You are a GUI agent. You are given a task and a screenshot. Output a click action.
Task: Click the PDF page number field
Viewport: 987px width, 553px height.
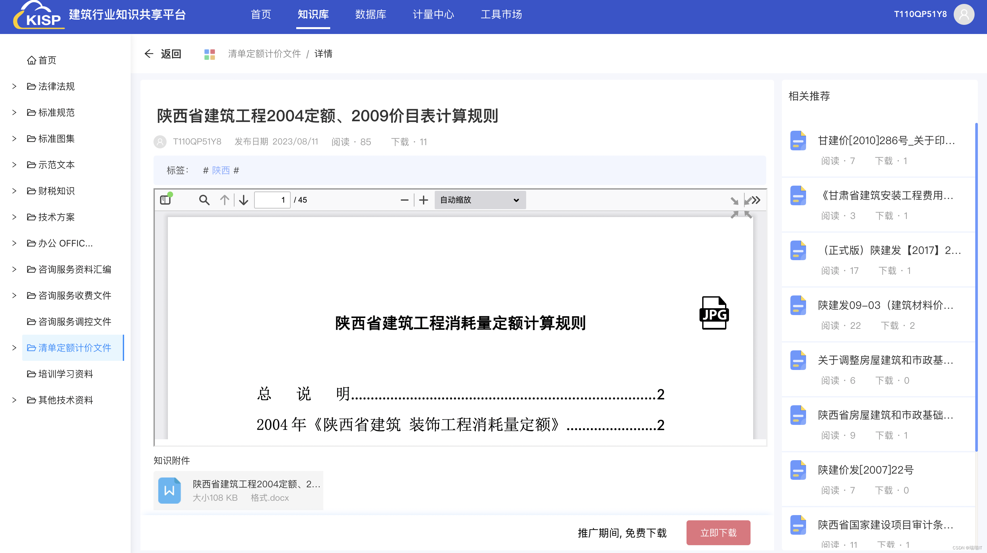pos(272,200)
